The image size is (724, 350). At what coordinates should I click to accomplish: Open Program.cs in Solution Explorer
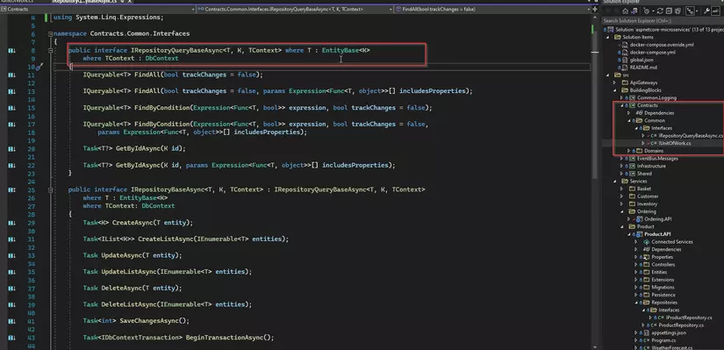(x=663, y=340)
